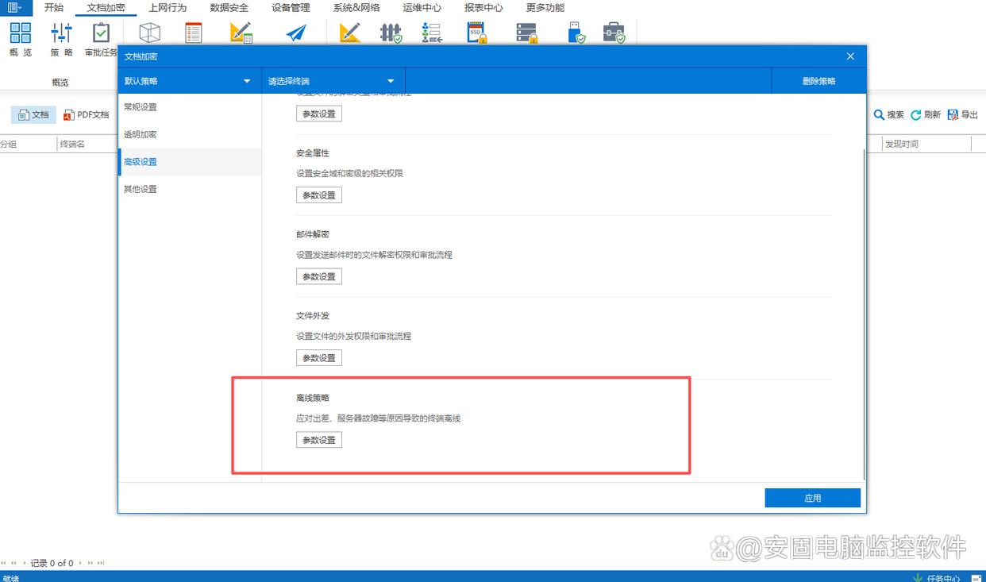Open 任务中心 in the status bar
The image size is (986, 582).
[943, 577]
